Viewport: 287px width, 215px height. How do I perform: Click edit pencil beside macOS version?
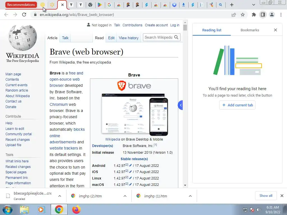[x=131, y=184]
